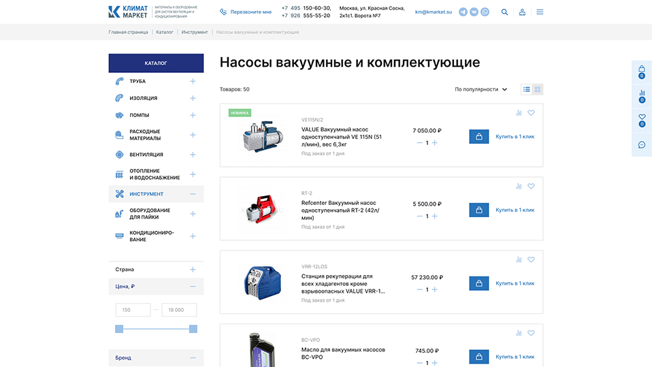Screen dimensions: 652x367
Task: Go to Каталог breadcrumb
Action: click(x=164, y=32)
